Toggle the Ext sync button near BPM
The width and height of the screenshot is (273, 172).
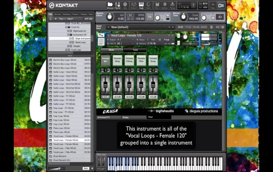[x=130, y=15]
